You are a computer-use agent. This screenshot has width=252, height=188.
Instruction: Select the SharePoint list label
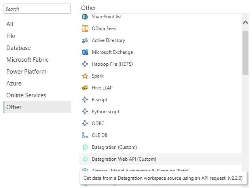tap(106, 17)
